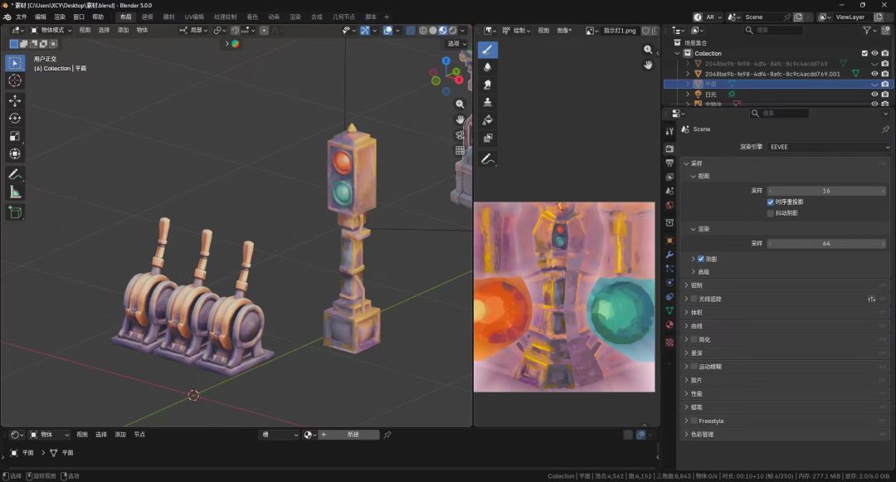
Task: Select the Smear finger tool in the image editor
Action: (x=488, y=85)
